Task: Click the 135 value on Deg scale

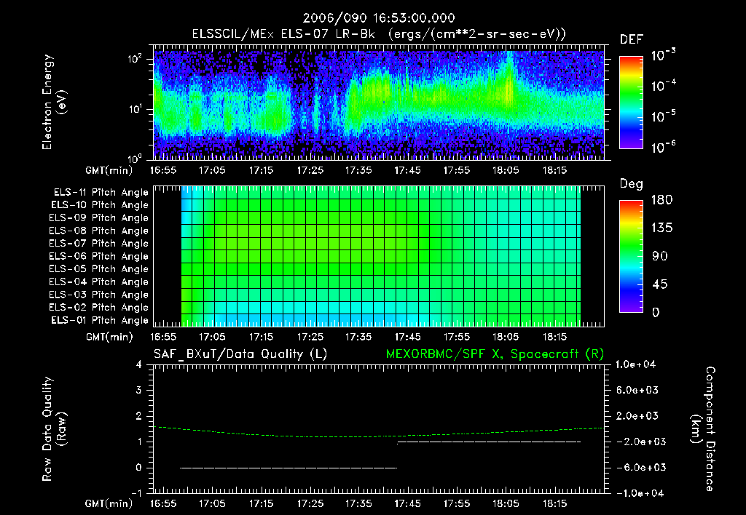Action: [x=661, y=228]
